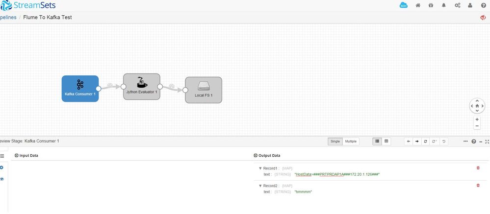
Task: Go to next stage with right arrow
Action: [x=417, y=142]
